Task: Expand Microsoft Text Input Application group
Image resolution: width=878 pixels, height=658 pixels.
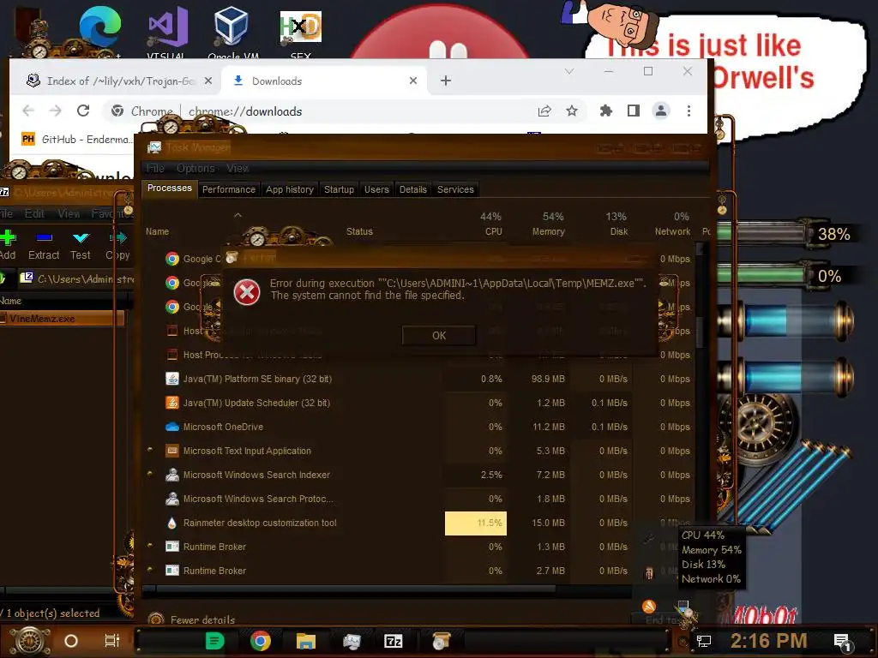Action: [150, 450]
